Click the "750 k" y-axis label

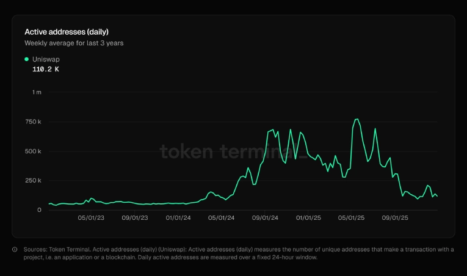tap(34, 122)
